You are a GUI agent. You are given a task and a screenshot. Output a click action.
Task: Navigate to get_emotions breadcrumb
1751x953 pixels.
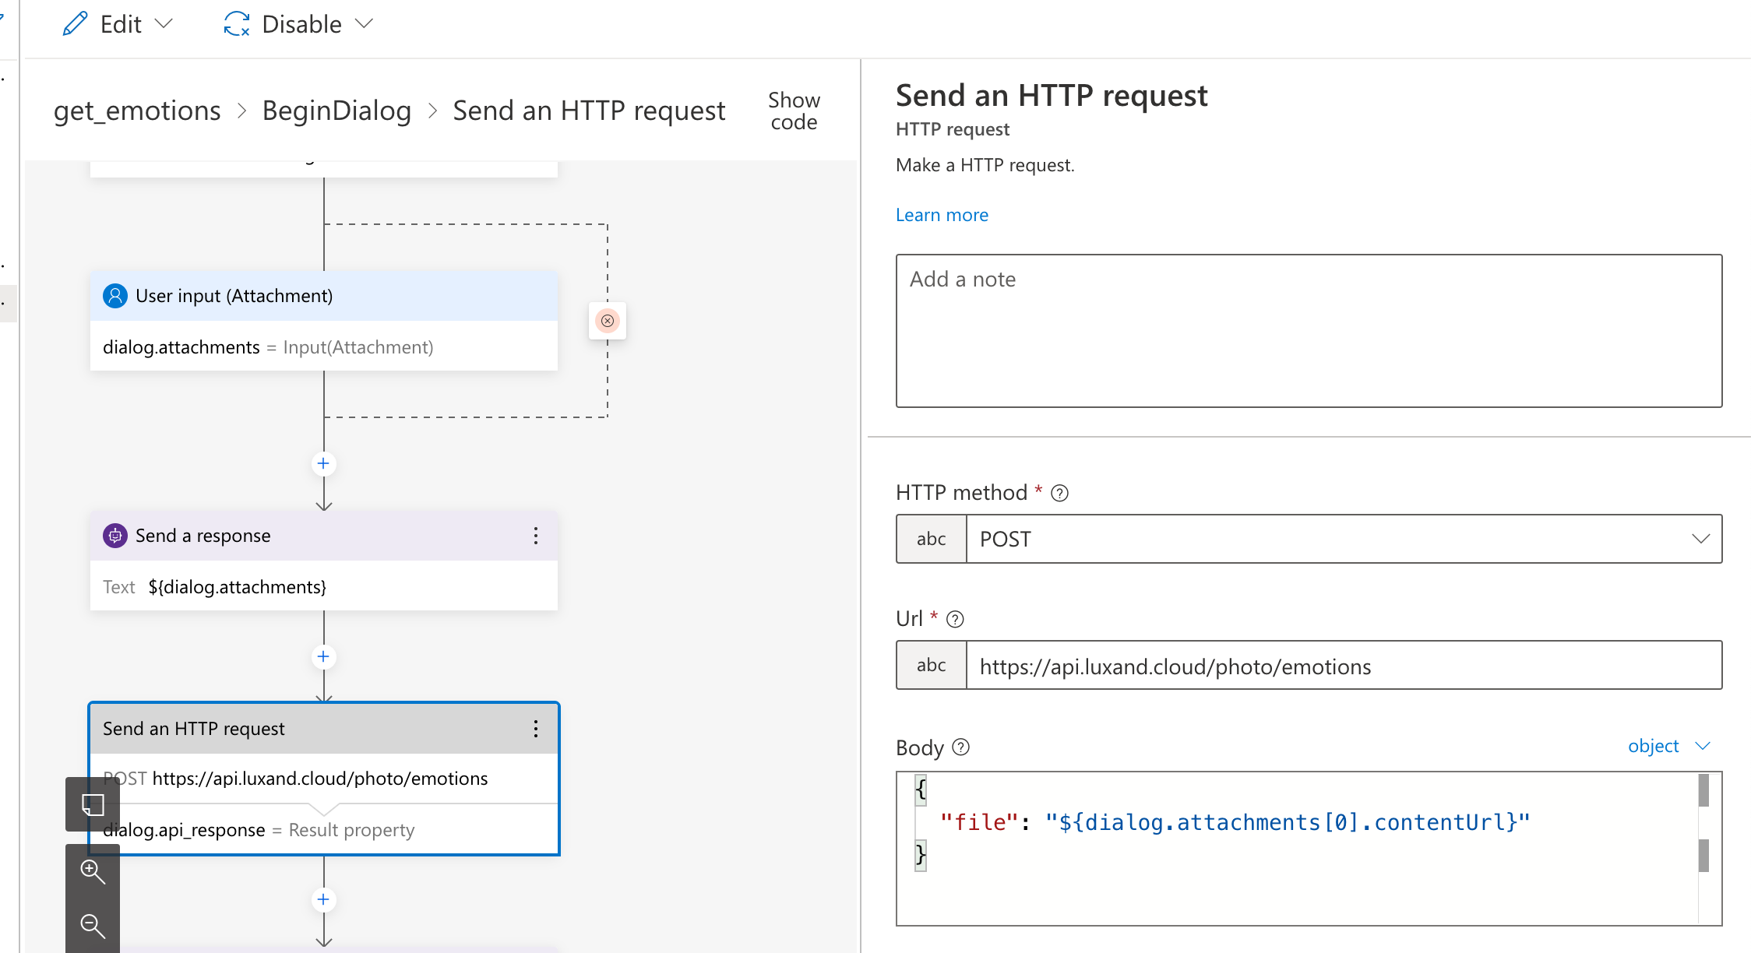[x=137, y=111]
